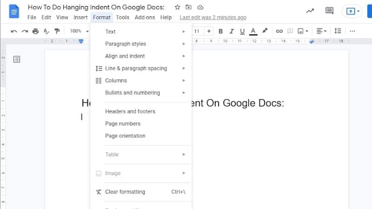Show the document outline

pyautogui.click(x=17, y=59)
